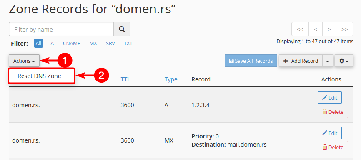Sort records by TTL column
Viewport: 361px width, 160px height.
click(125, 79)
